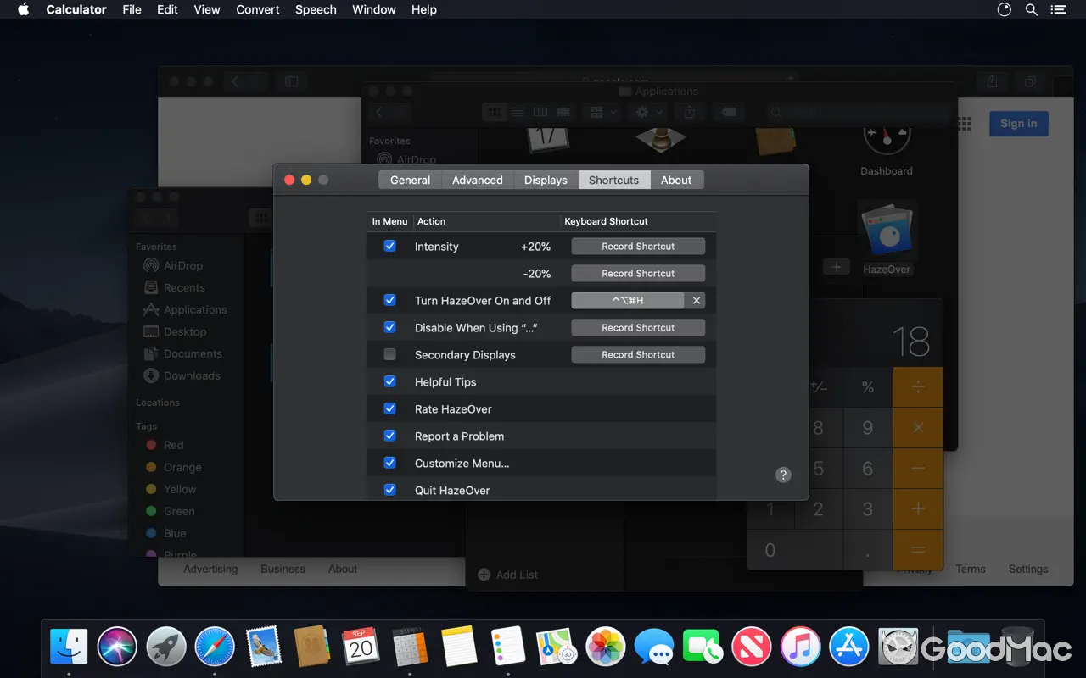Switch the Finder window to column view
Screen dimensions: 1086x678
[540, 111]
